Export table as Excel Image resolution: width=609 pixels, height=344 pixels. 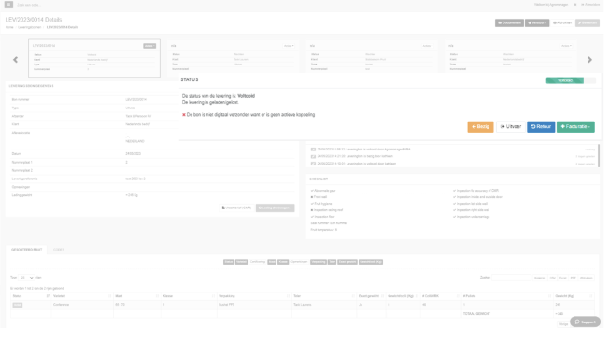coord(563,278)
